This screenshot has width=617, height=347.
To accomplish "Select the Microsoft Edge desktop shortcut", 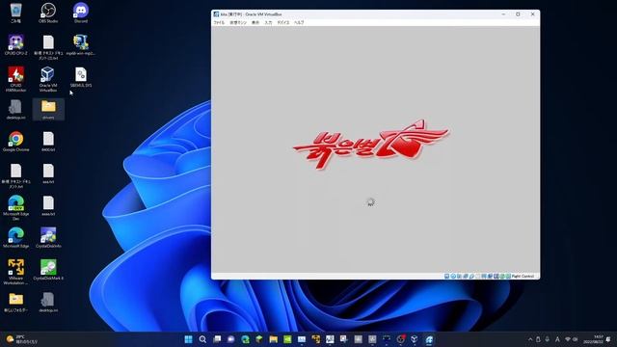I will click(x=15, y=238).
